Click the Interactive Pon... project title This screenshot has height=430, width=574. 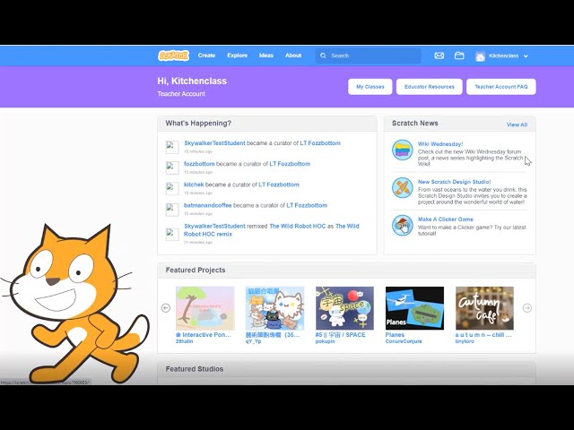tap(204, 335)
